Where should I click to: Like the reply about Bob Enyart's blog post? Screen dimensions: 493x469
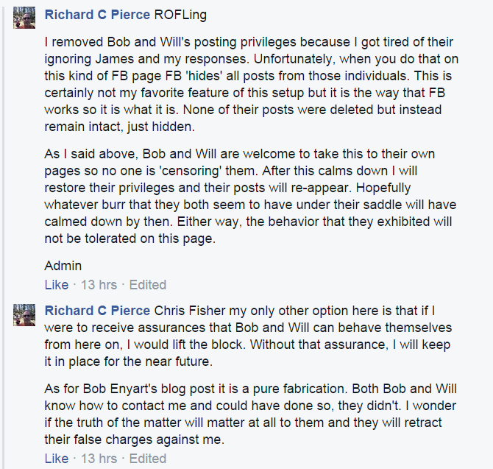point(56,459)
